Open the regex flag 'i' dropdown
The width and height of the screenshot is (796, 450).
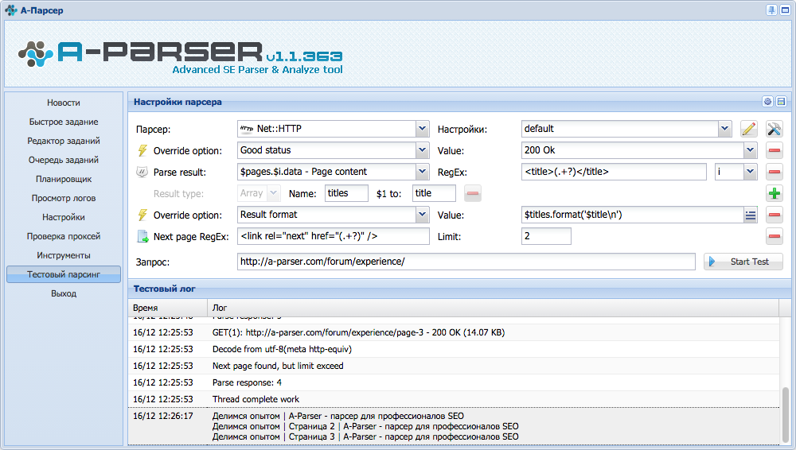pyautogui.click(x=751, y=172)
